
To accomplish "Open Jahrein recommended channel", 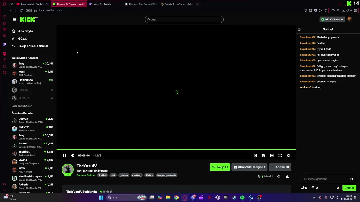I will tap(32, 145).
